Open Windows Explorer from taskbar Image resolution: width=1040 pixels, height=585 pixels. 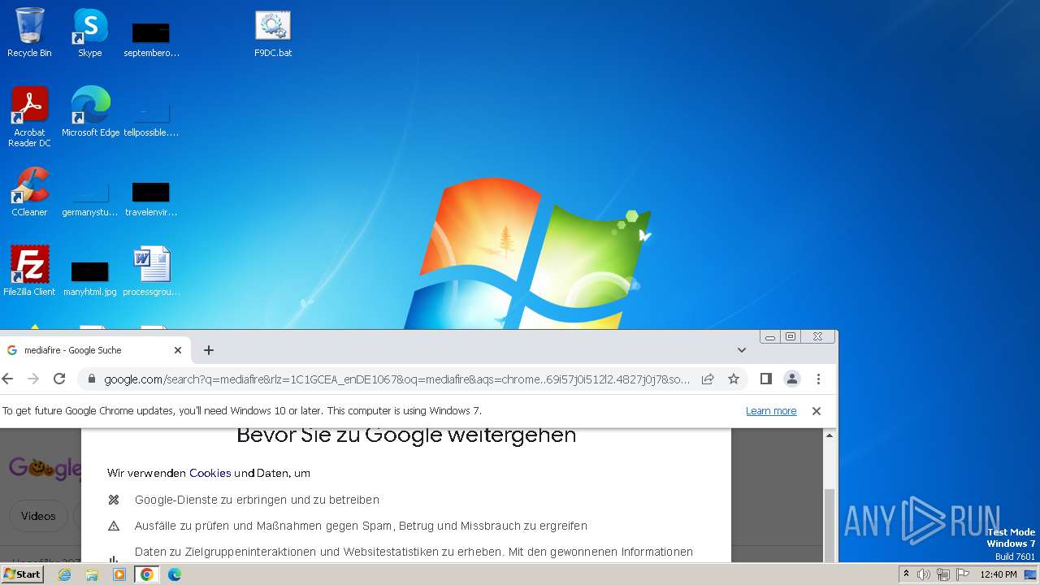tap(92, 574)
